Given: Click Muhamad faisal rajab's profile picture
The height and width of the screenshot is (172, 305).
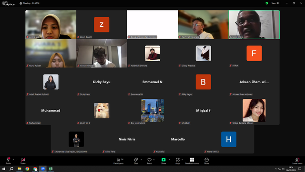Looking at the screenshot, I should pyautogui.click(x=76, y=139).
